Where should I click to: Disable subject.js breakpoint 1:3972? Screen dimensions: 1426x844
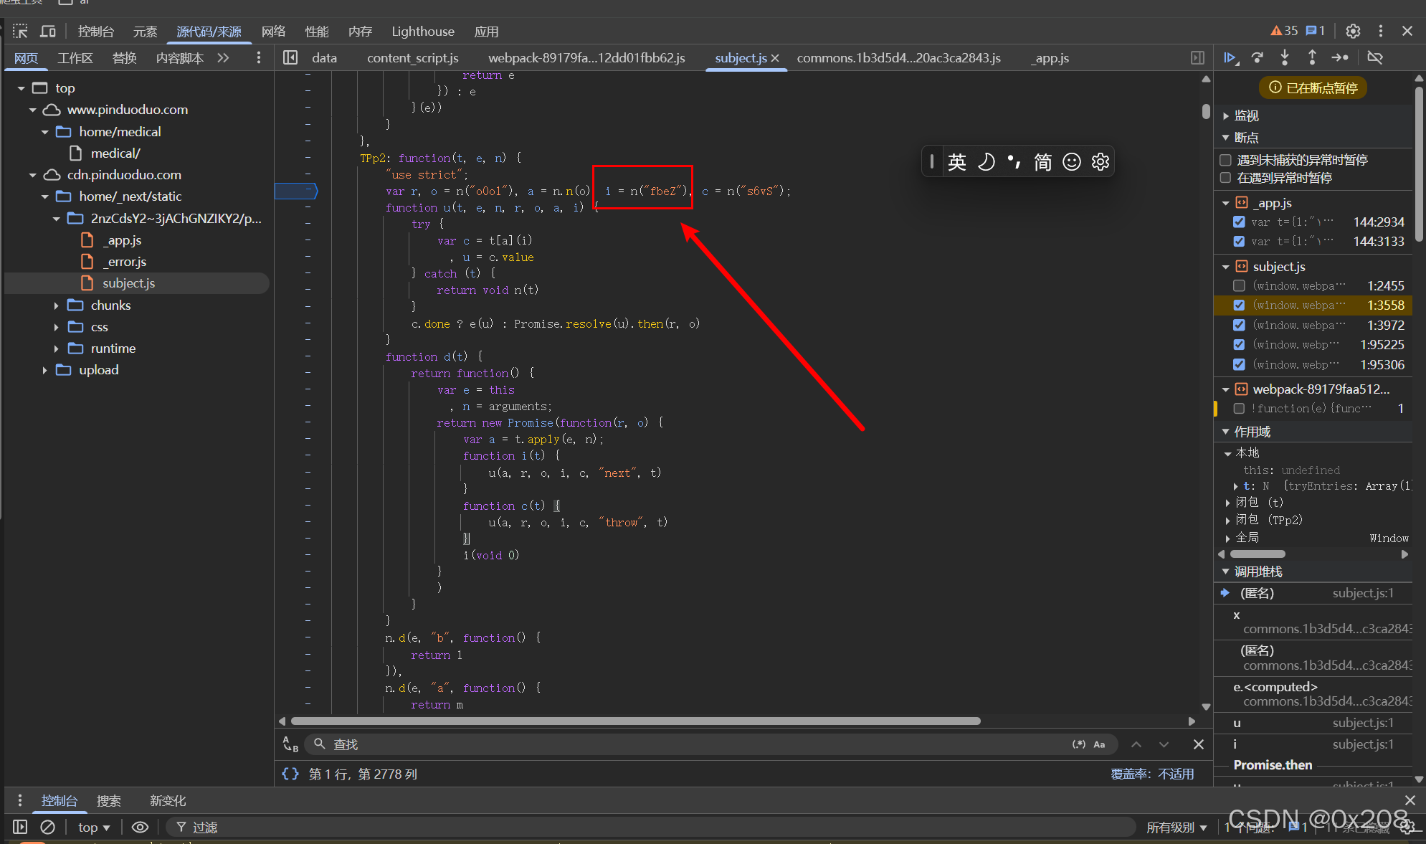coord(1239,325)
